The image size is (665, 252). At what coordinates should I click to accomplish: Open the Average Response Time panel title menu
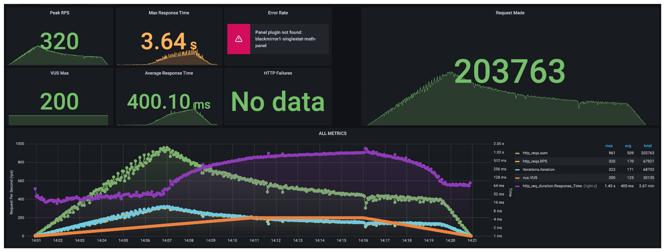[169, 73]
